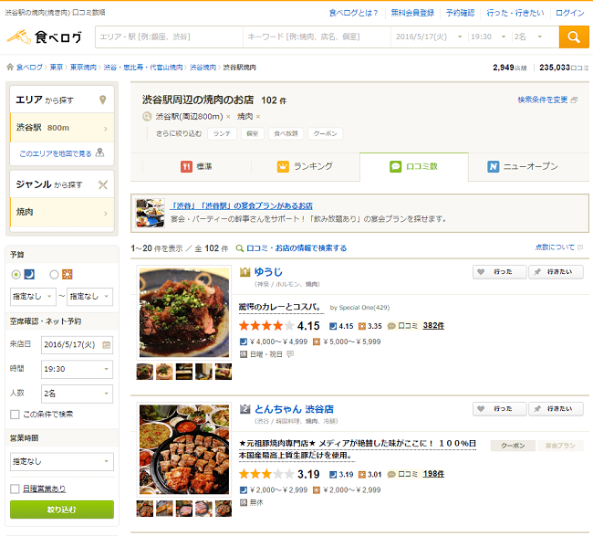Filter by ランチ tag
This screenshot has width=593, height=536.
[x=222, y=133]
